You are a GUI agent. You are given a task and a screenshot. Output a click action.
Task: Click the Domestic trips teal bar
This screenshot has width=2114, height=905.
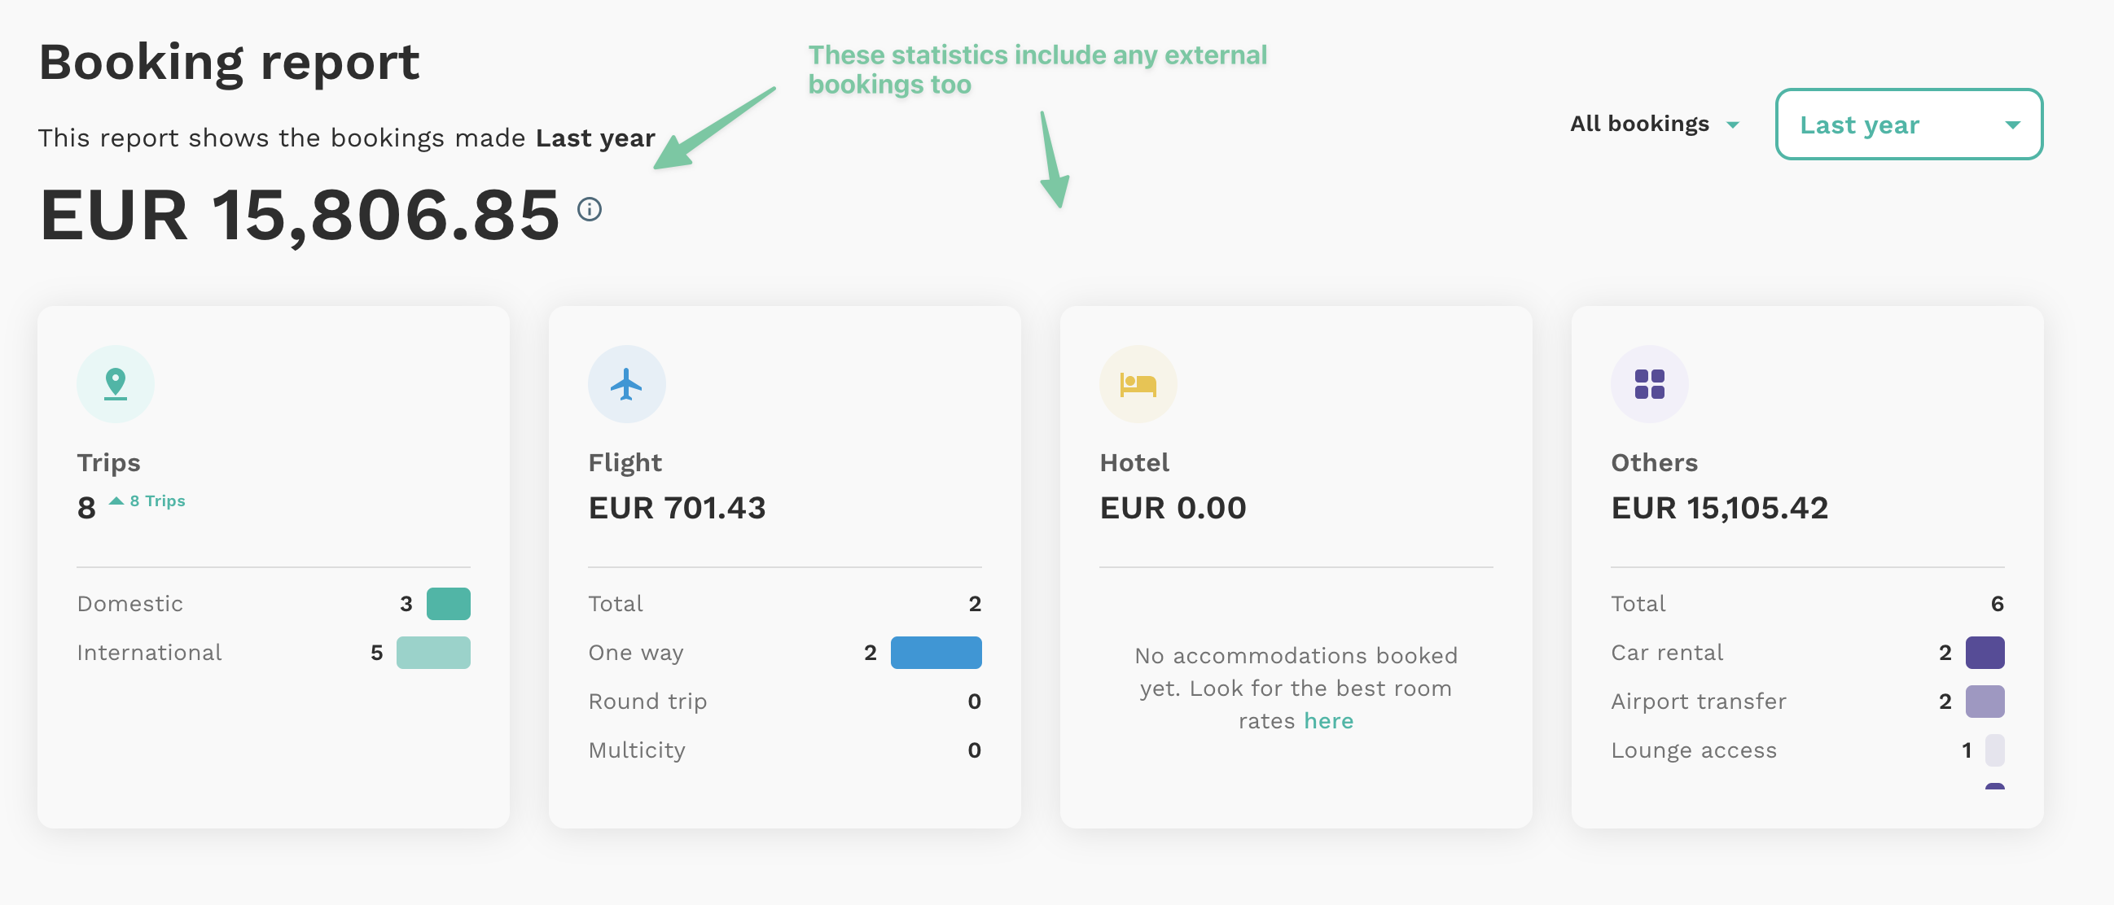[x=449, y=604]
